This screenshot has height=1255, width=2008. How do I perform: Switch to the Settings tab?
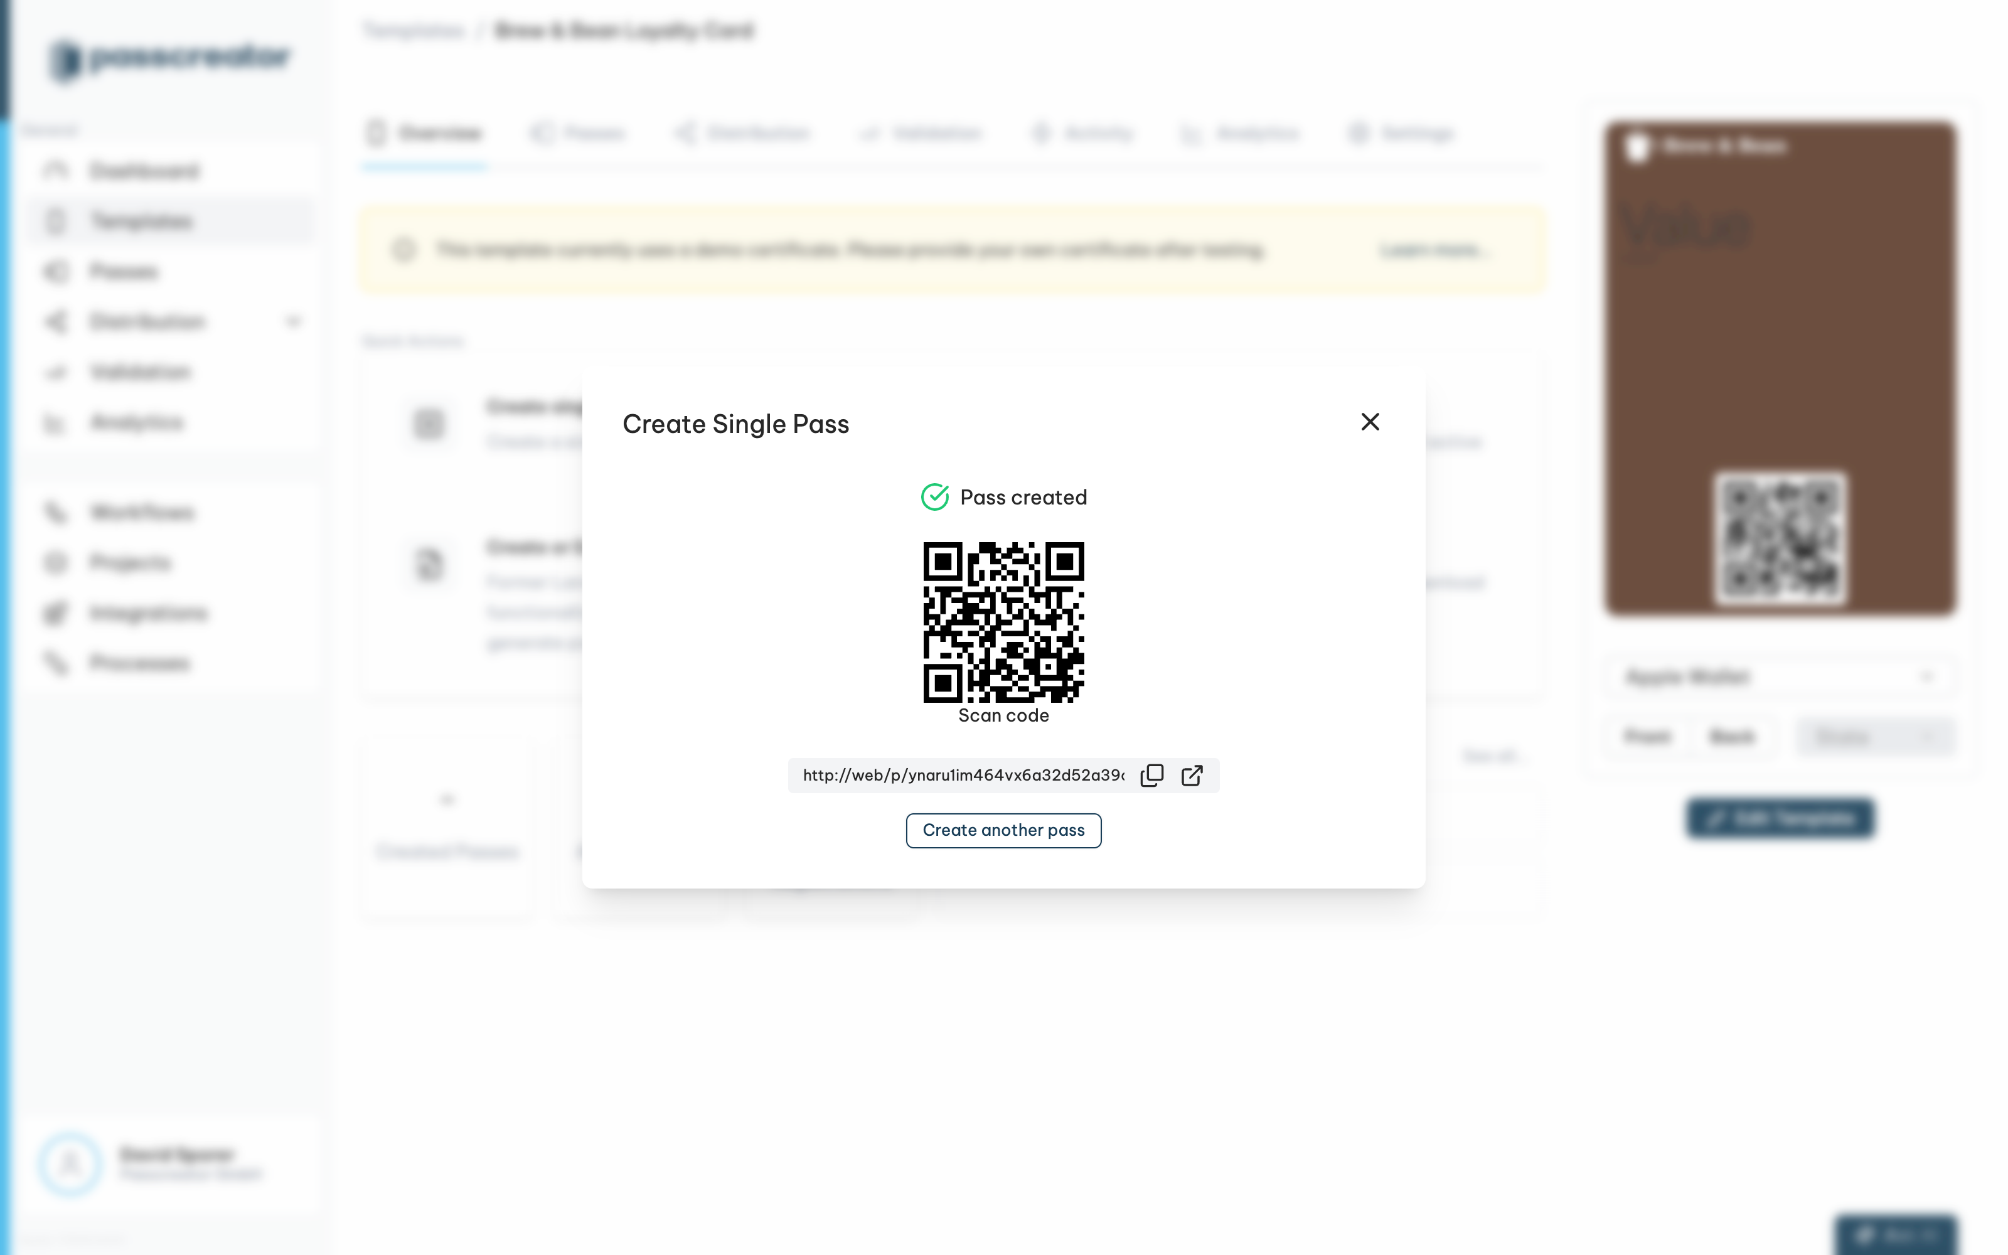pos(1401,133)
